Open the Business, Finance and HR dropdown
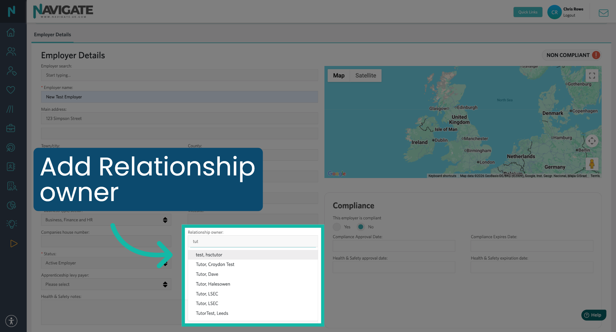 coord(106,220)
